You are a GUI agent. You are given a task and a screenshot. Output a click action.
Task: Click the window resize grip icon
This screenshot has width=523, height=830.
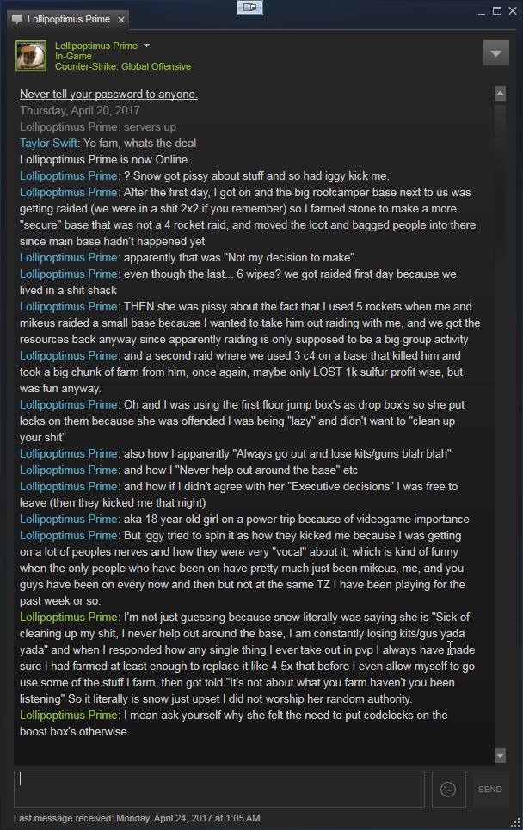[515, 822]
